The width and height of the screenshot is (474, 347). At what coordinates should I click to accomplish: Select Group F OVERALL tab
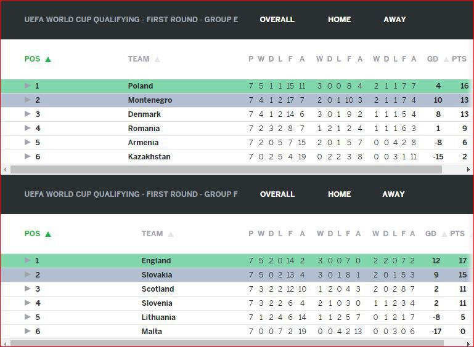tap(277, 194)
